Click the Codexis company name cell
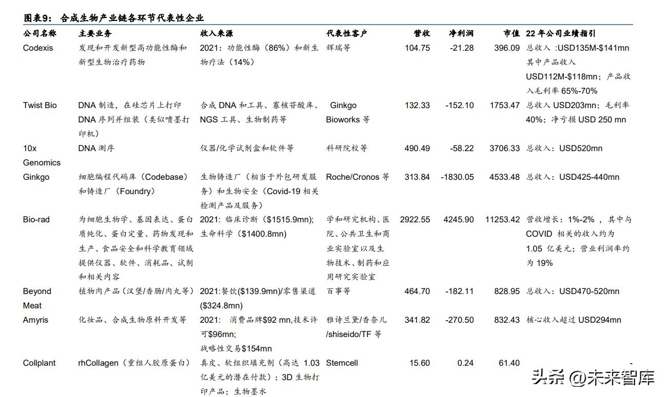Image resolution: width=666 pixels, height=397 pixels. 38,48
